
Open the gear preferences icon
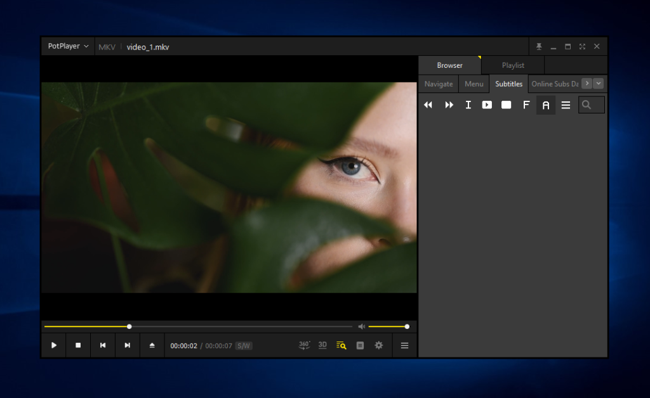click(x=379, y=345)
